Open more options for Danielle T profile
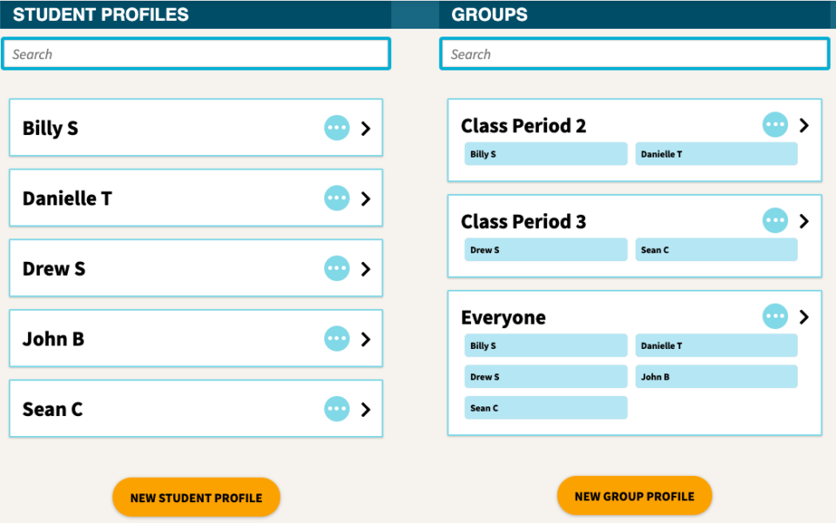Viewport: 836px width, 523px height. (337, 198)
